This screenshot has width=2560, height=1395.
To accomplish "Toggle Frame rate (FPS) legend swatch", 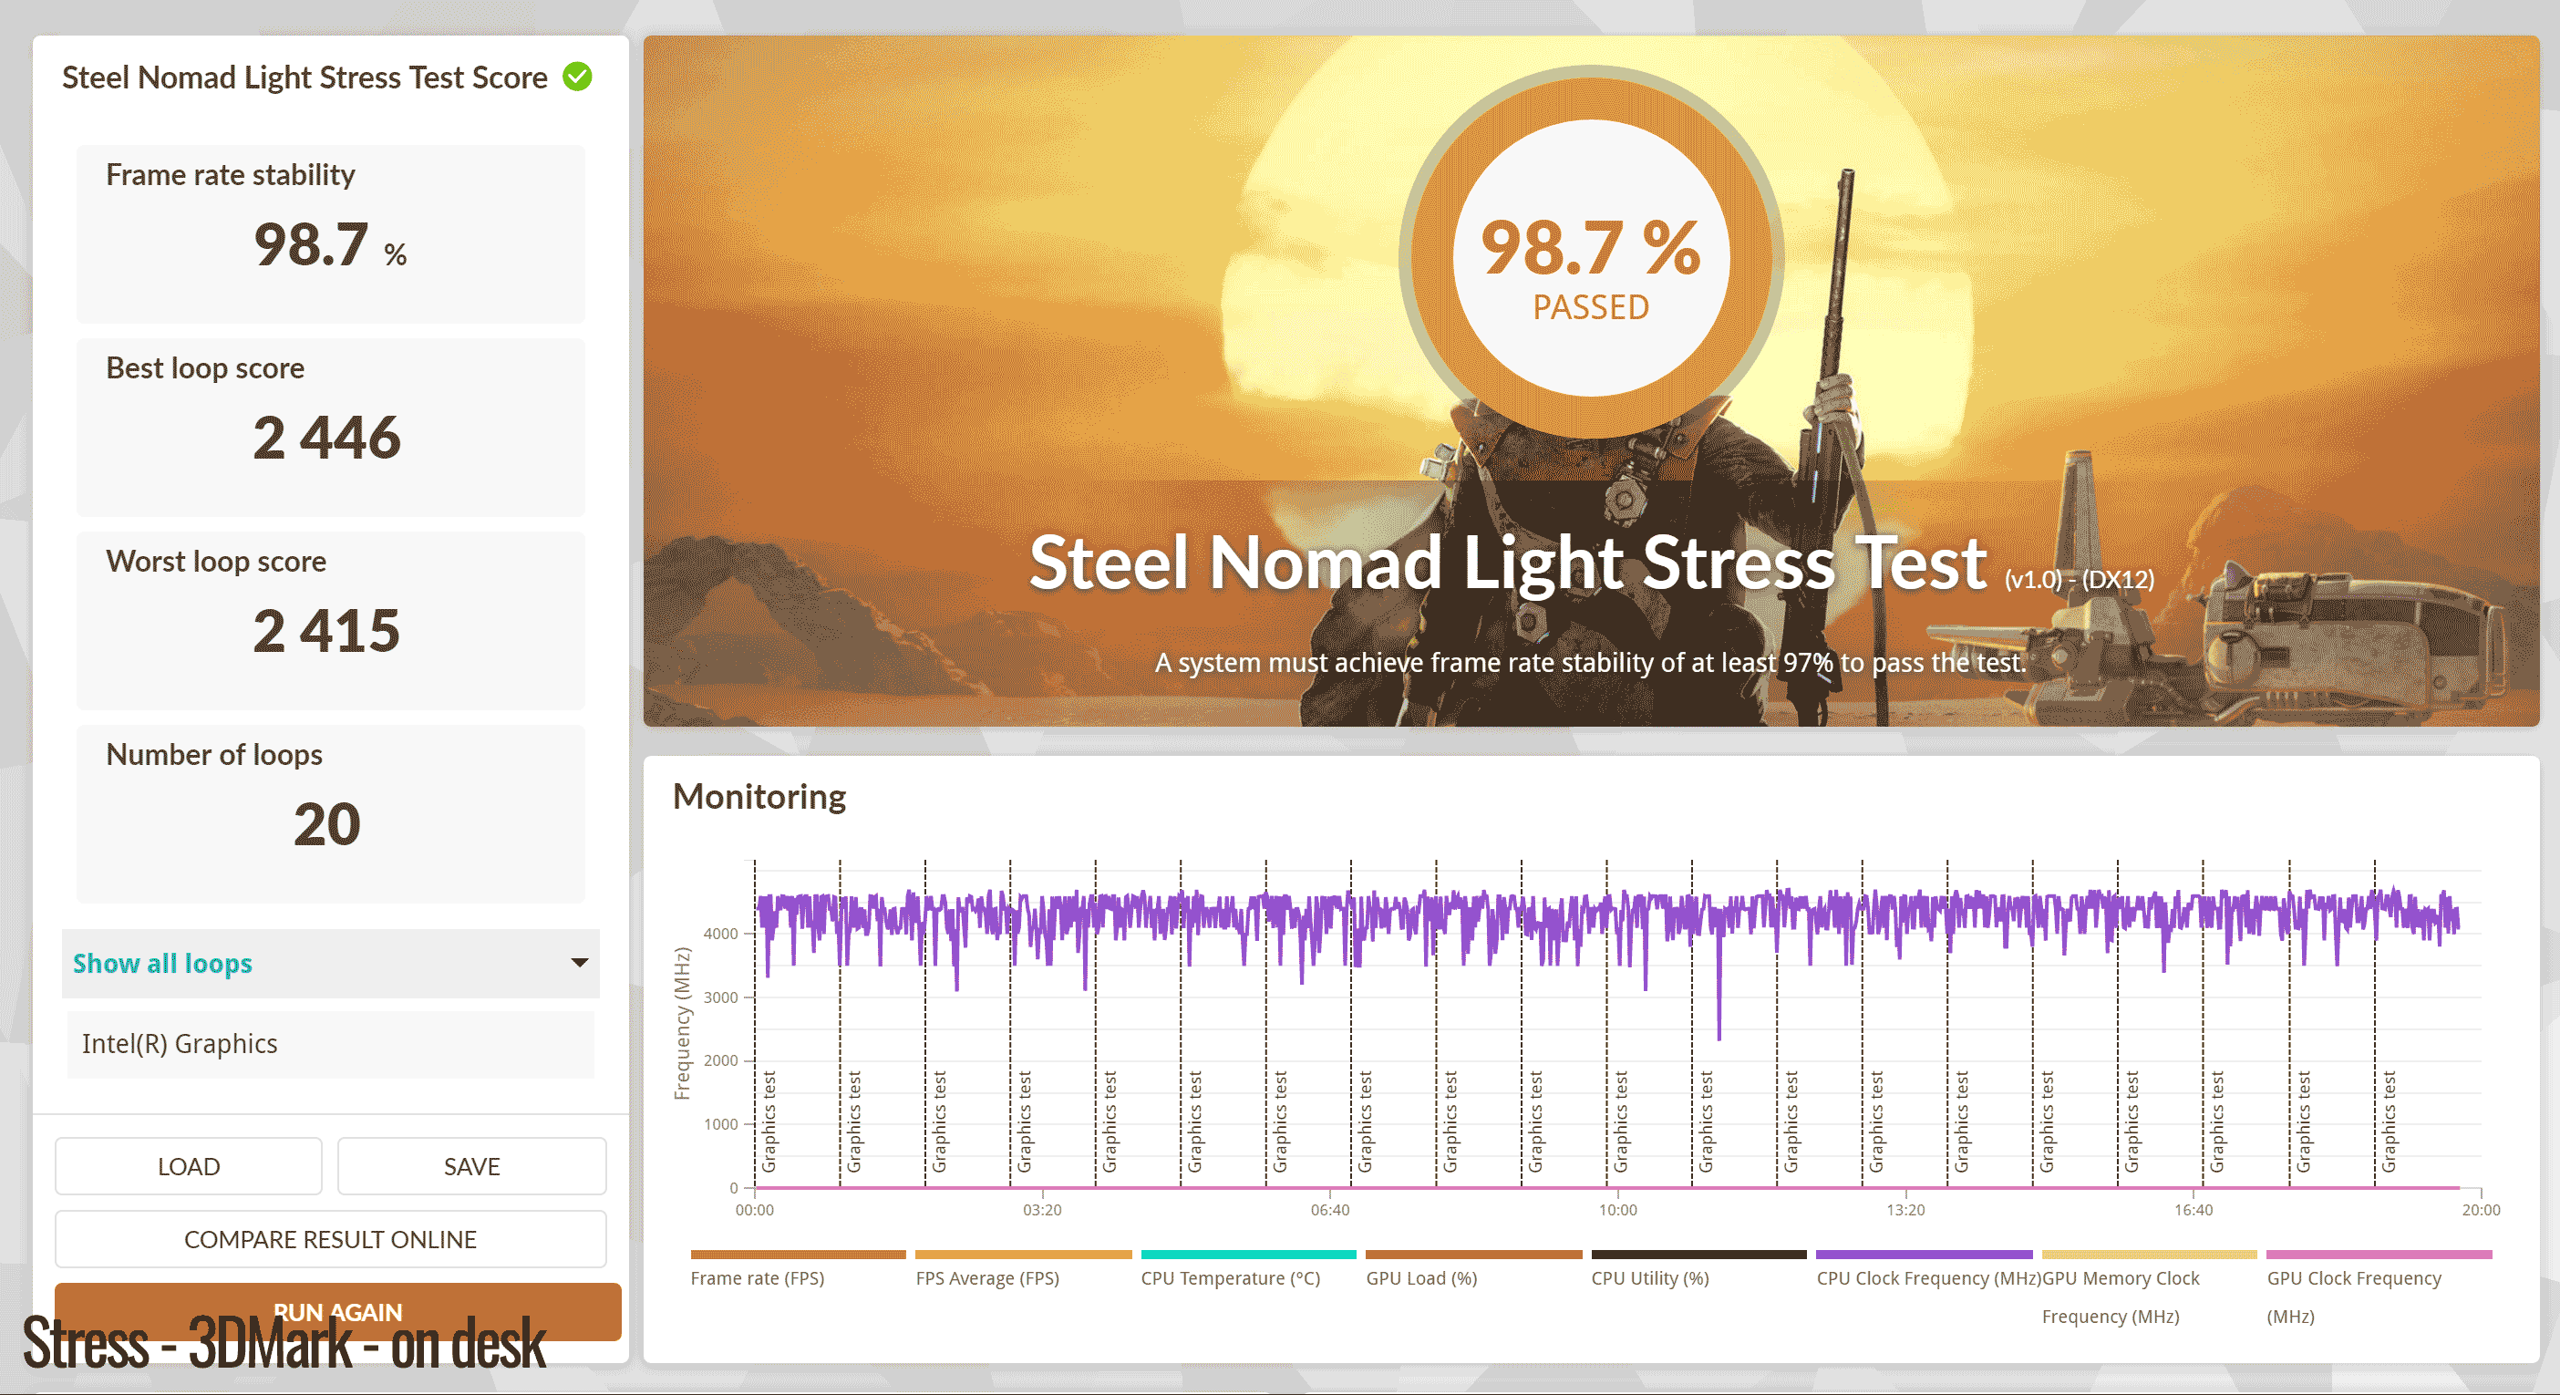I will [798, 1254].
